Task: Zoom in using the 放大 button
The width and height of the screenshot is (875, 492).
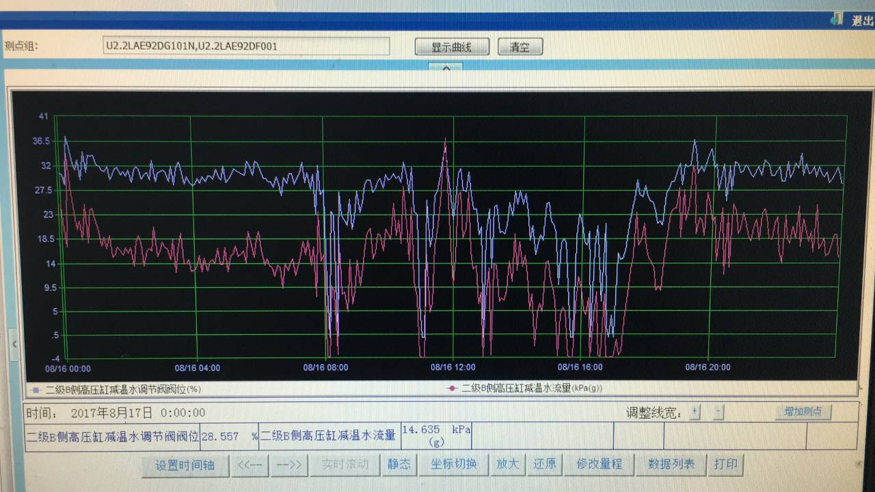Action: pos(507,464)
